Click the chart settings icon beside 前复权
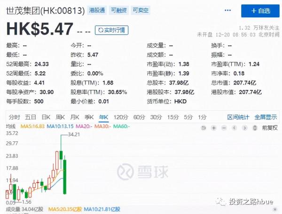This screenshot has height=214, width=282. 255,128
